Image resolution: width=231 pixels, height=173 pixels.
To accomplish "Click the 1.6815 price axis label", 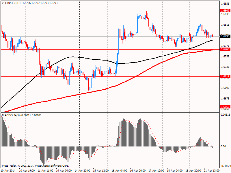I will coord(225,25).
